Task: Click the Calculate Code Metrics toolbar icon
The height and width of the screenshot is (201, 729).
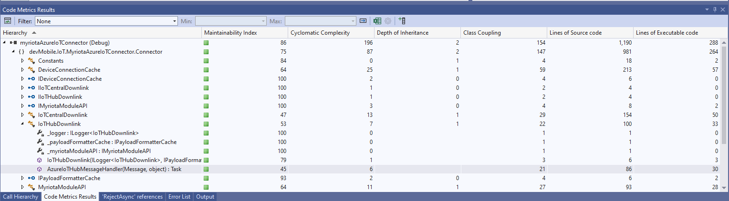Action: (x=8, y=21)
